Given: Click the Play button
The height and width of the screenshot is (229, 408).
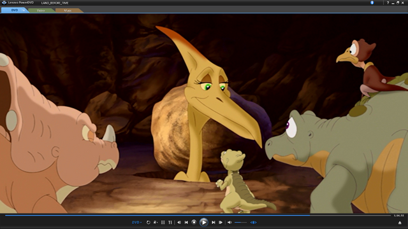Looking at the screenshot, I should [204, 222].
